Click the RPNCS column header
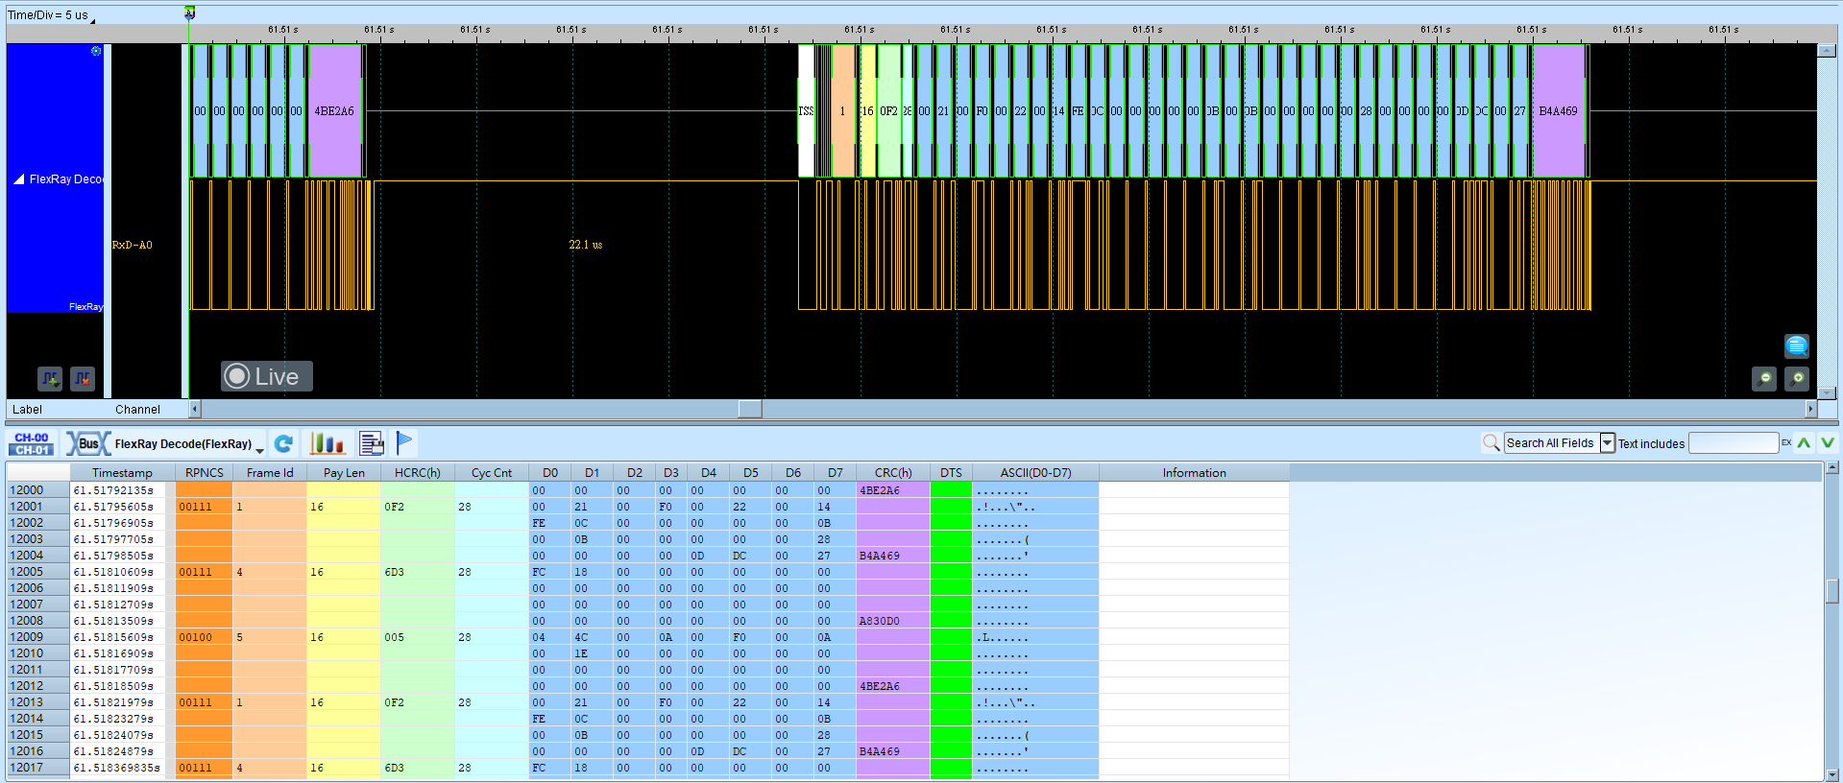Screen dimensions: 1843x783 point(204,472)
